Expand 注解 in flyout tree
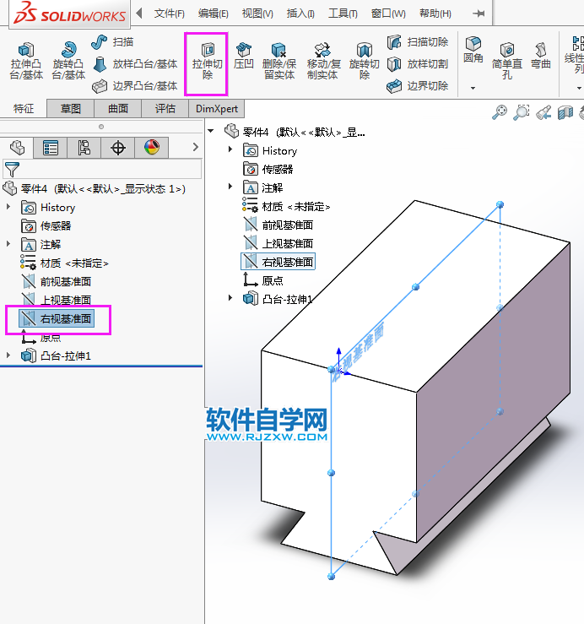The height and width of the screenshot is (624, 584). coord(230,187)
